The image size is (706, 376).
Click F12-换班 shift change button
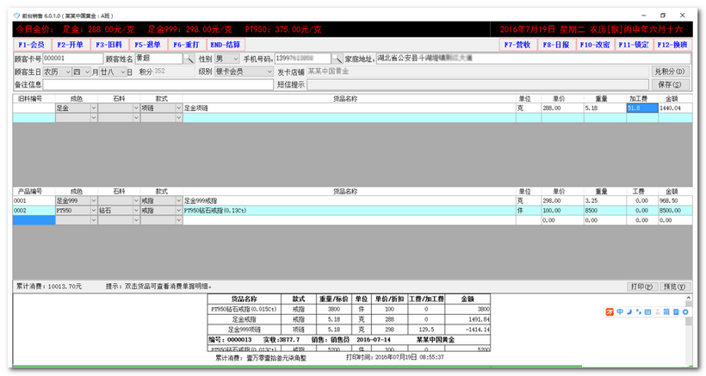672,45
